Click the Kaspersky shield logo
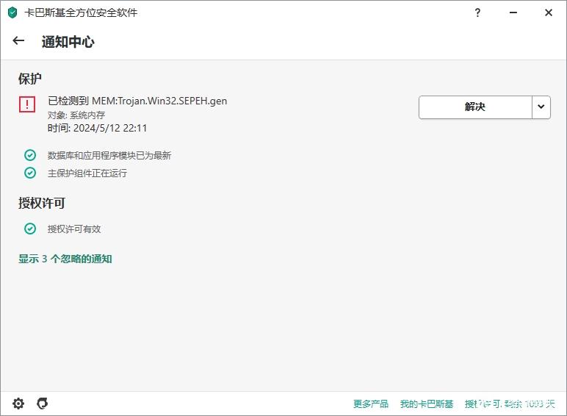Viewport: 567px width, 416px height. (12, 12)
